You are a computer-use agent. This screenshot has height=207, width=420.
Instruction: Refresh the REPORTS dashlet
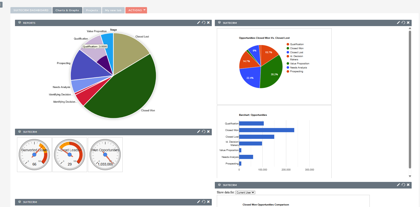[203, 23]
